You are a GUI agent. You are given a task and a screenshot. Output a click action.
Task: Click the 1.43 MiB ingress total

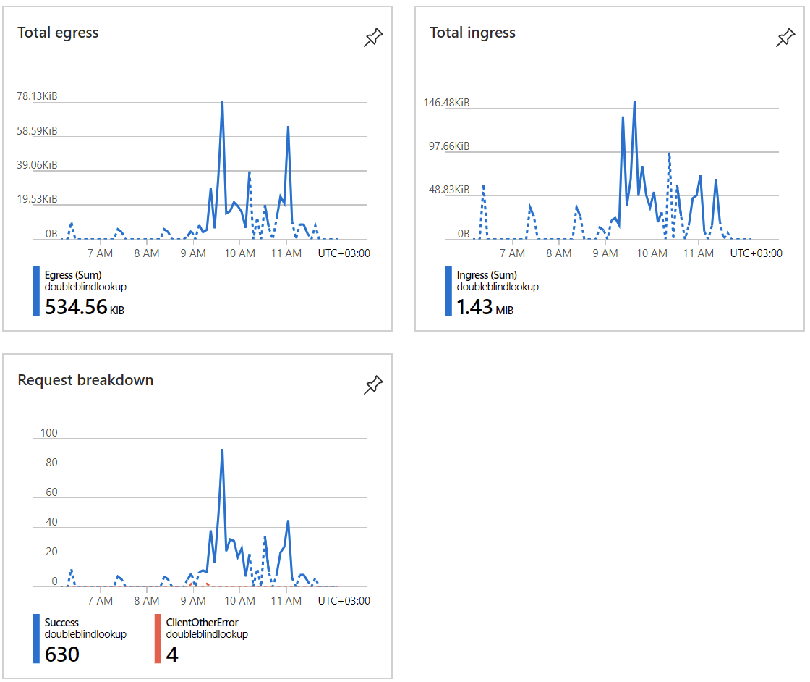tap(485, 307)
